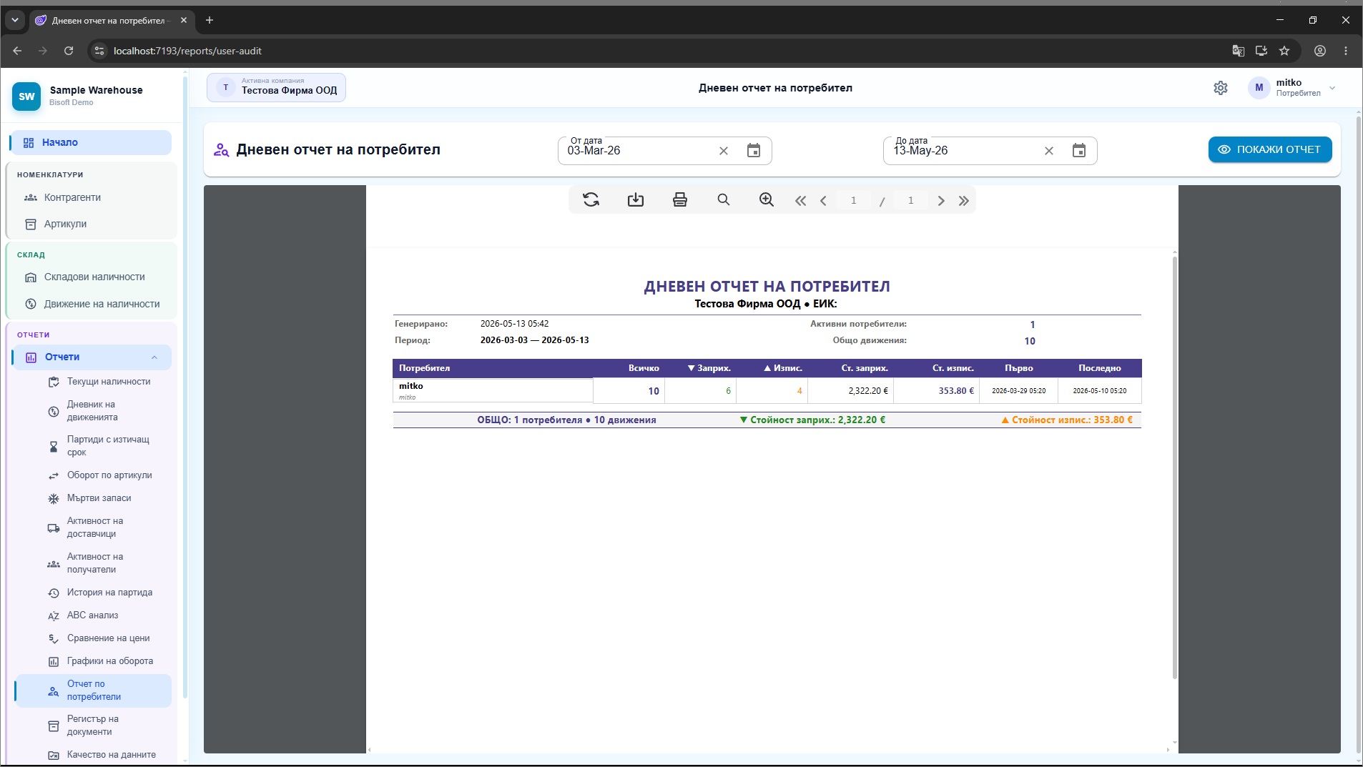This screenshot has height=767, width=1363.
Task: Click the ПОКАЖИ ОТЧЕТ button
Action: (x=1270, y=149)
